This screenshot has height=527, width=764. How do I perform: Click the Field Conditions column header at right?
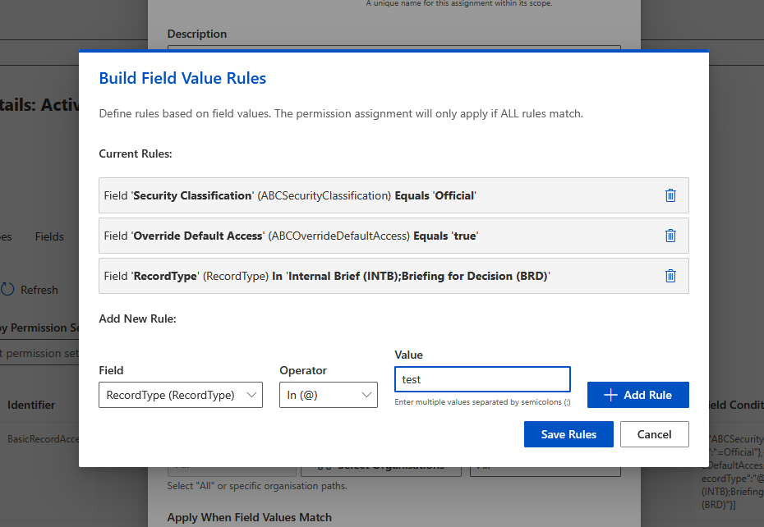tap(735, 405)
